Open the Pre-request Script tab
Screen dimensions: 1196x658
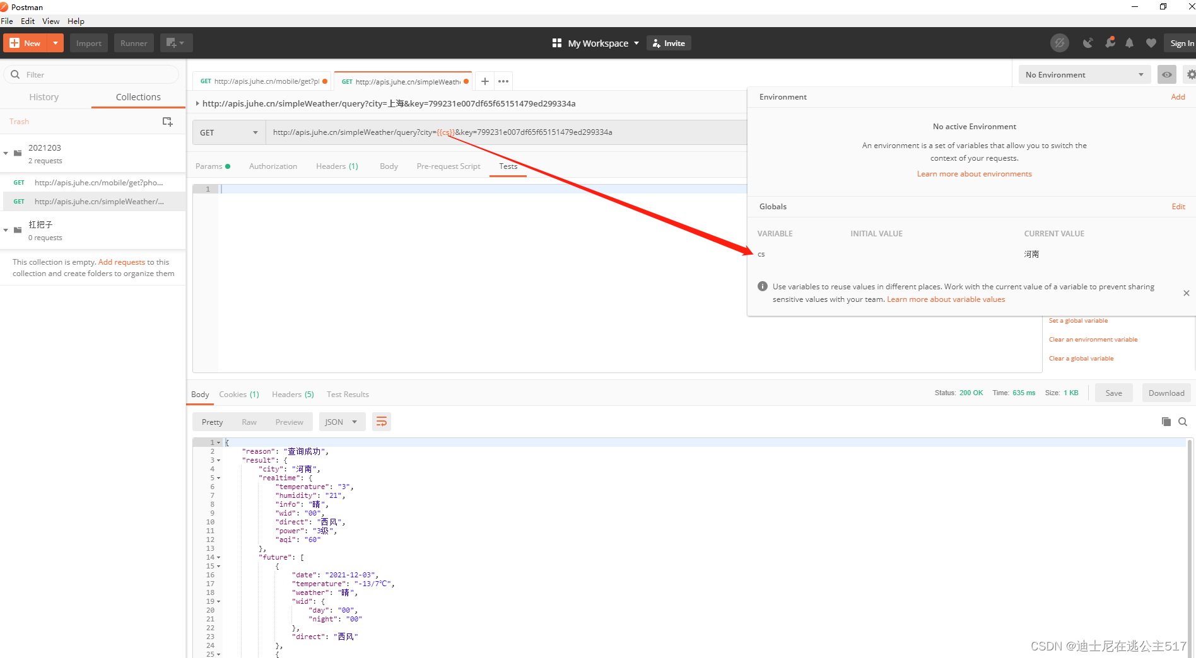(x=448, y=166)
